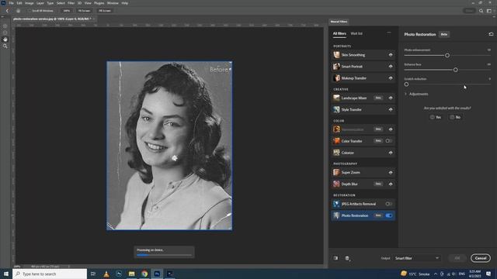The width and height of the screenshot is (497, 279).
Task: Adjust the Enhance face slider handle
Action: (x=456, y=70)
